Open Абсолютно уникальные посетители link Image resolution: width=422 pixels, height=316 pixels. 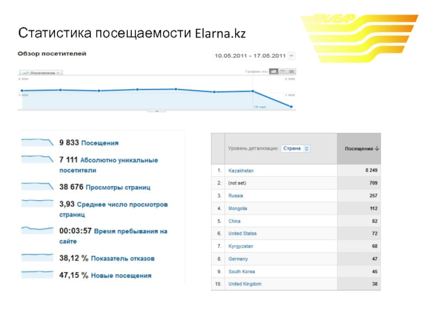(109, 165)
